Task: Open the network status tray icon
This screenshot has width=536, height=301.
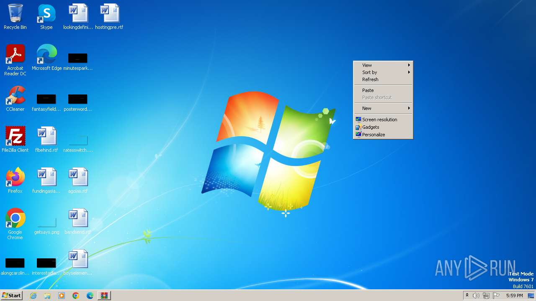Action: click(486, 296)
